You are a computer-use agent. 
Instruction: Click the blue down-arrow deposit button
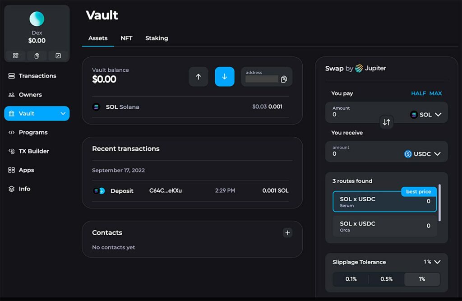pos(224,77)
